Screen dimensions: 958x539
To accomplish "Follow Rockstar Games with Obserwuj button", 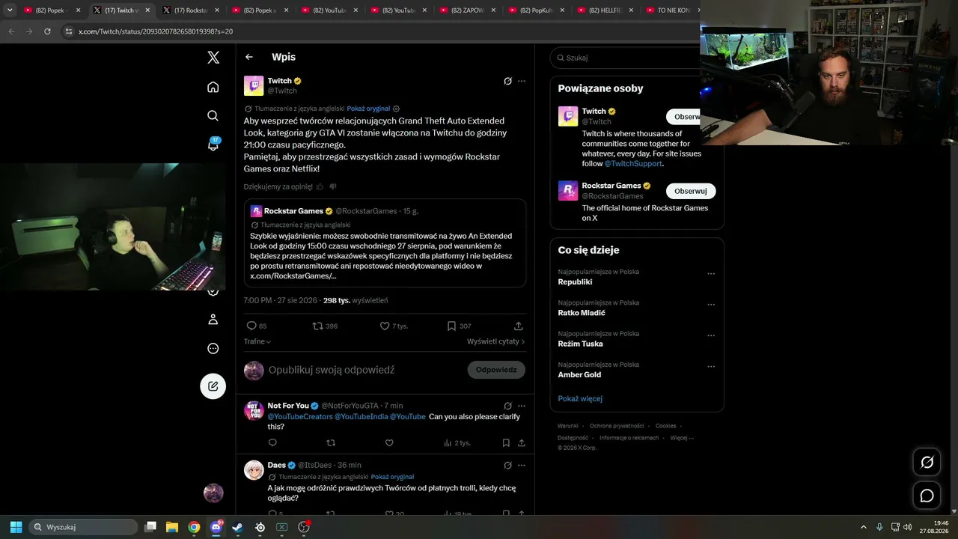I will tap(691, 191).
